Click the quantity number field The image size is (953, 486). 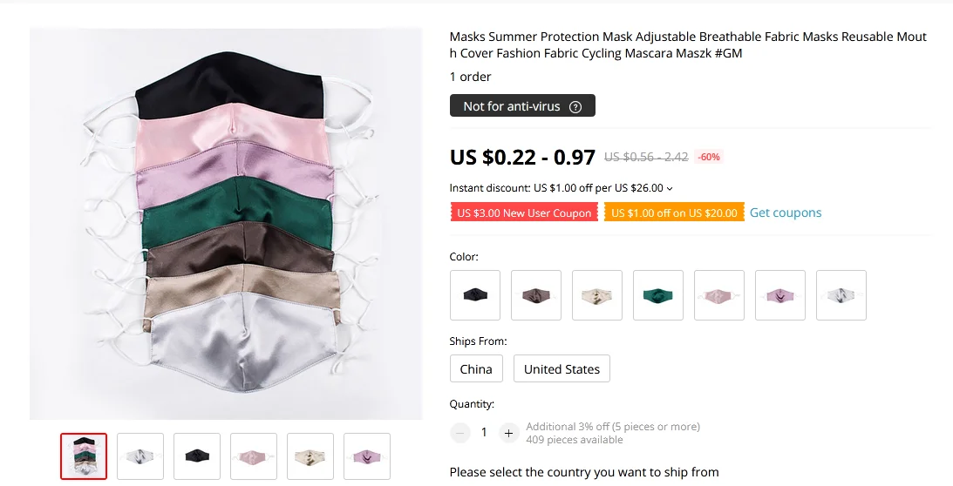pos(484,432)
